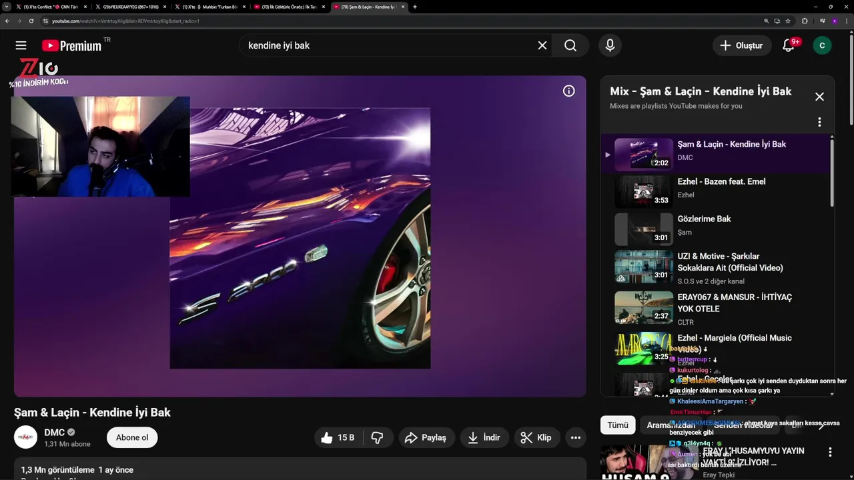Select Tümü filter chip
854x480 pixels.
[618, 425]
